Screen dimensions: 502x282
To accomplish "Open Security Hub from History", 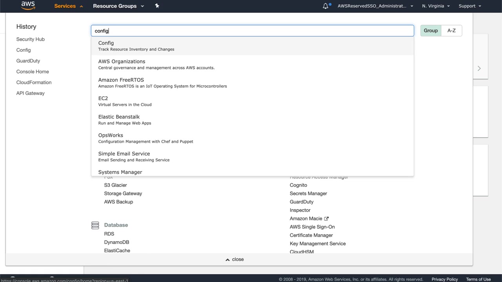I will tap(30, 39).
